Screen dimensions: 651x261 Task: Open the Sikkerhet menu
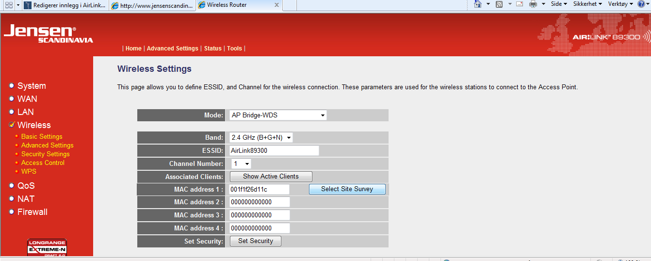pyautogui.click(x=587, y=4)
